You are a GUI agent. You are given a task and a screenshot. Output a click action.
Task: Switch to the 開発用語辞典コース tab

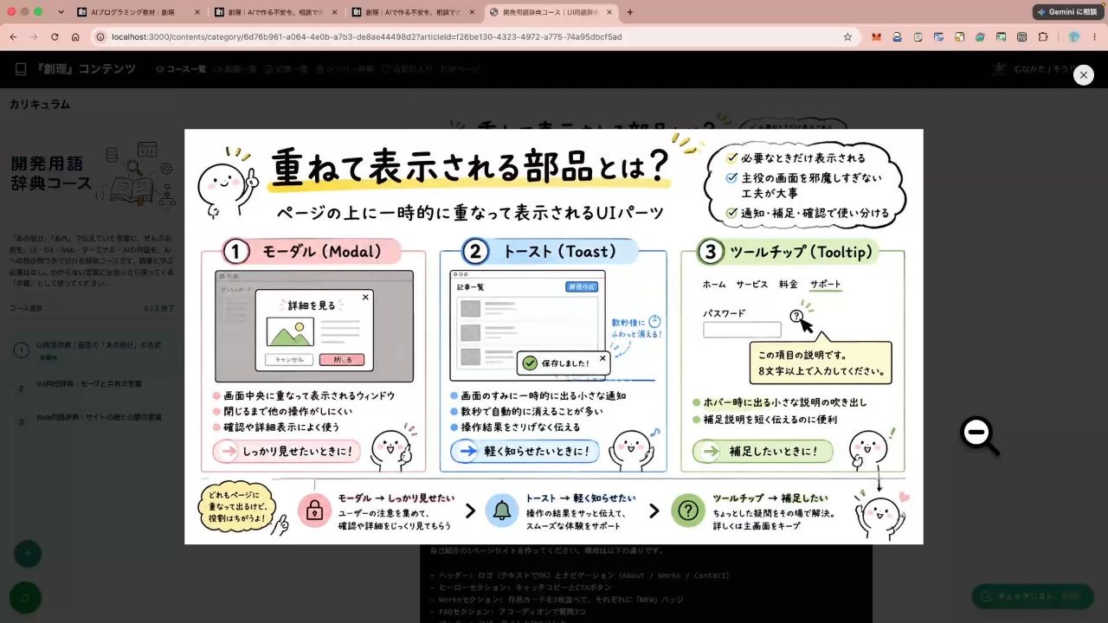[551, 12]
